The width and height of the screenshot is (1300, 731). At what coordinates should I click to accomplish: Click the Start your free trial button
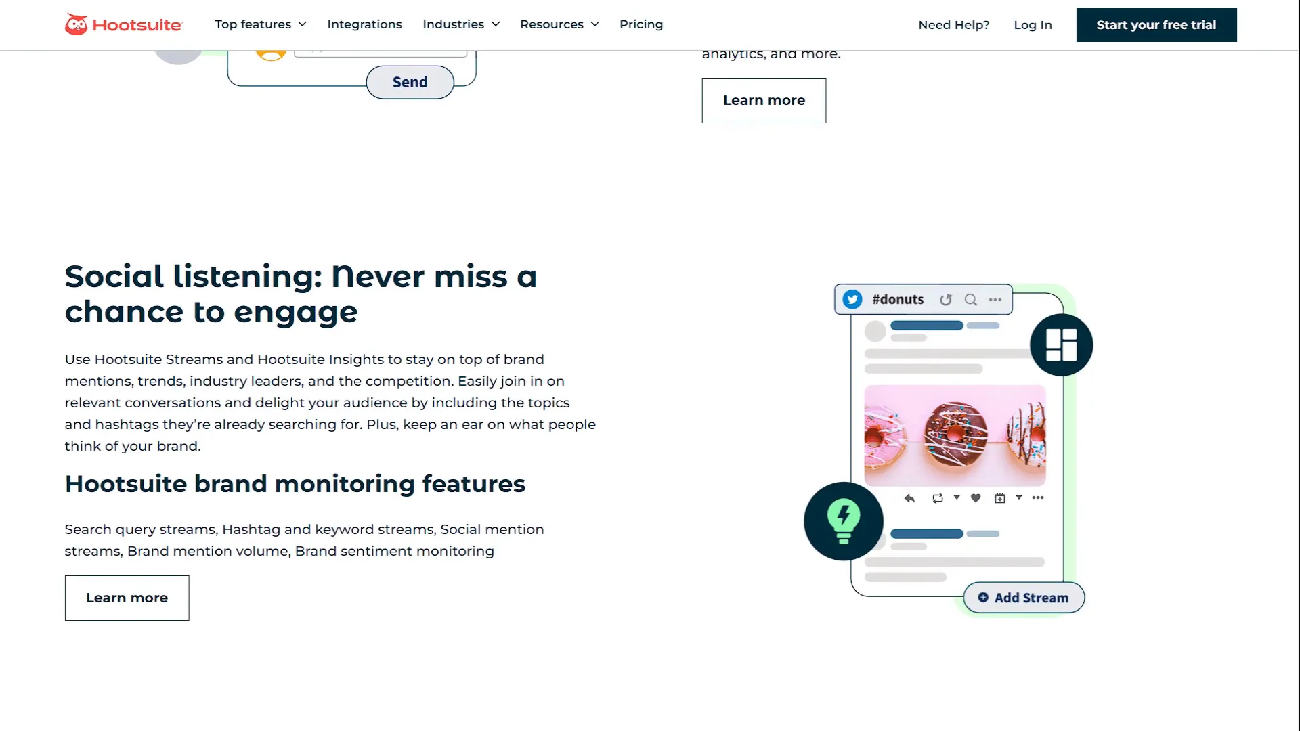click(1156, 24)
